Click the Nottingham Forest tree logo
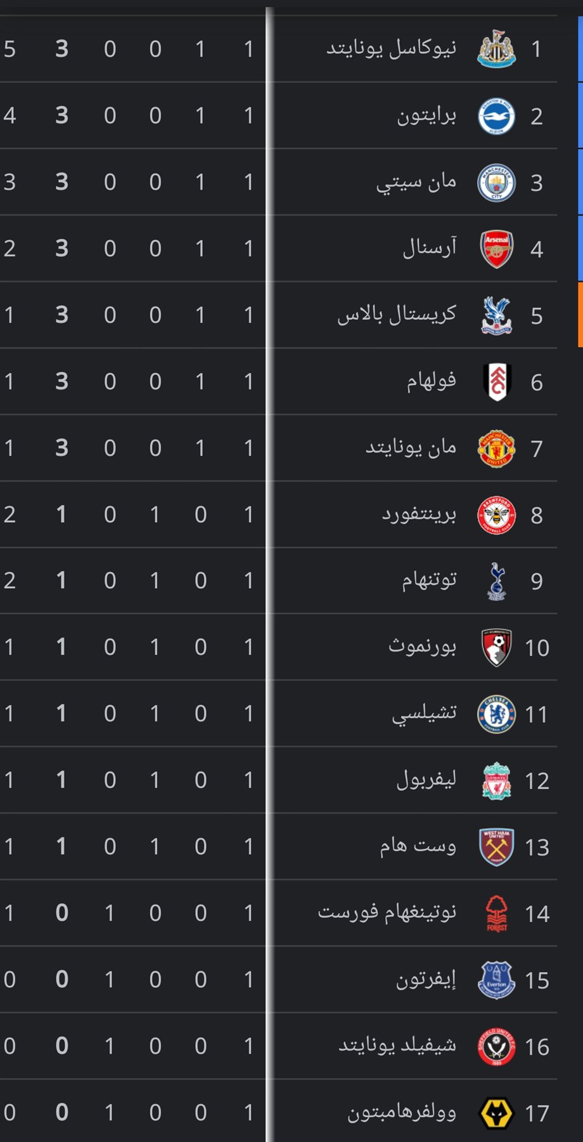Viewport: 583px width, 1142px height. (x=496, y=914)
